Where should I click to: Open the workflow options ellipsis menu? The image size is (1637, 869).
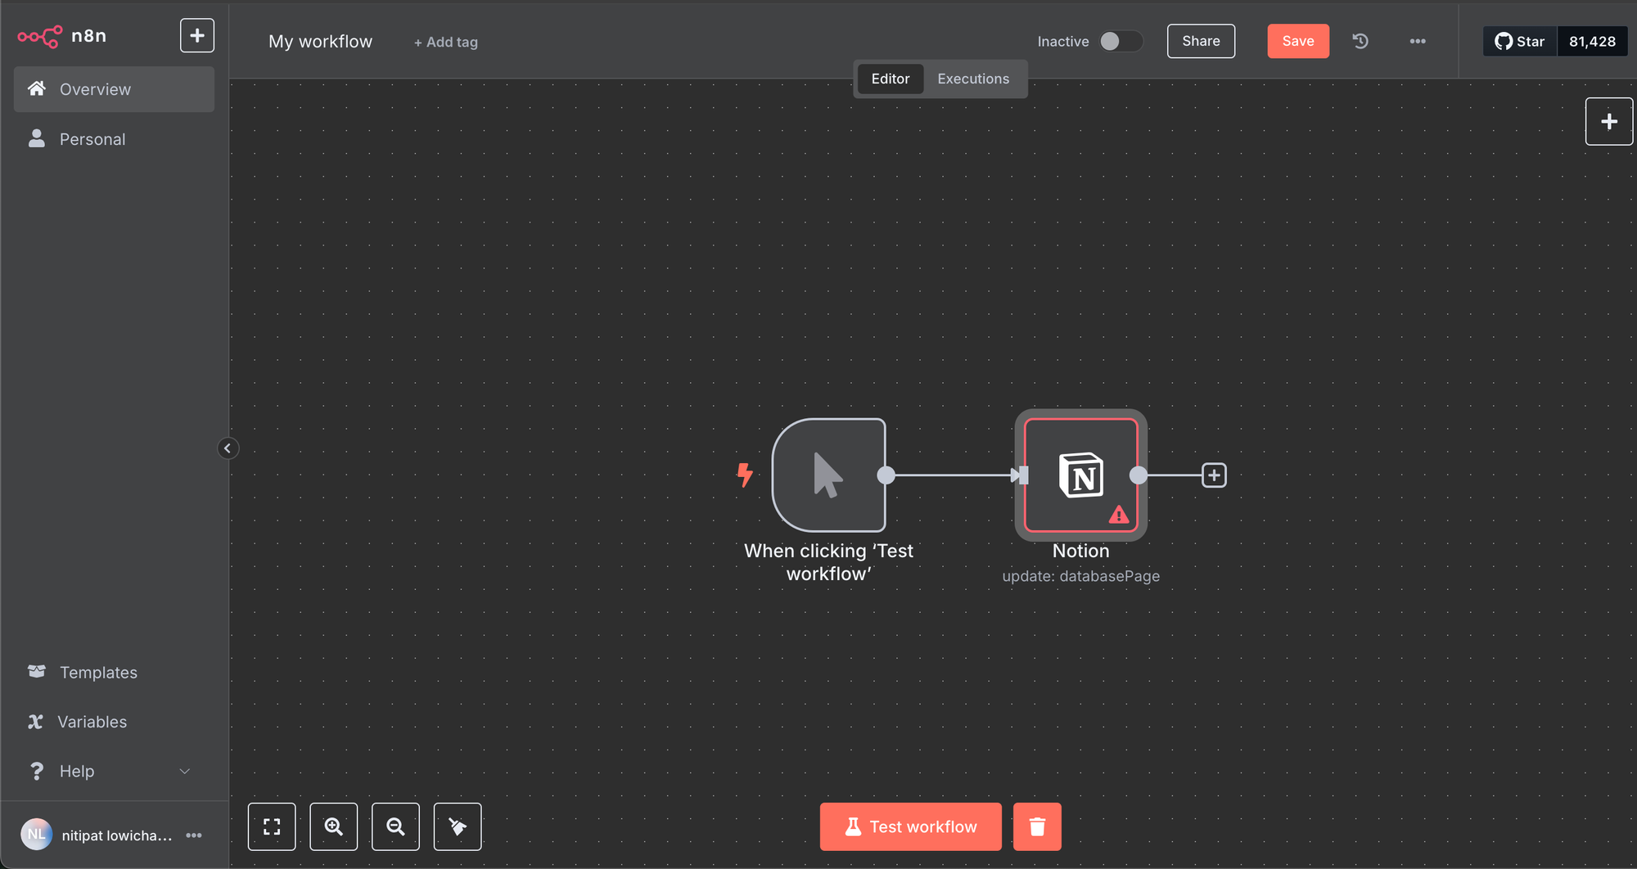point(1418,41)
